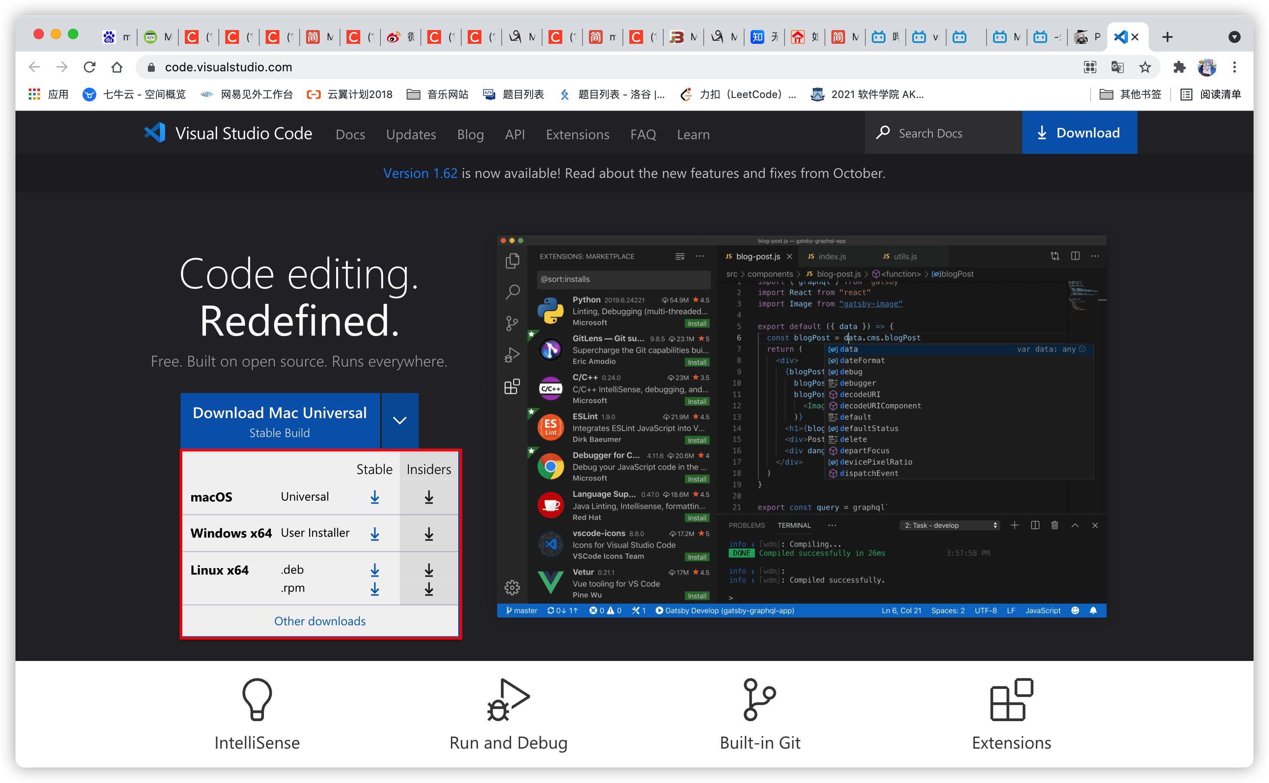Image resolution: width=1269 pixels, height=783 pixels.
Task: Click the Built-in Git label
Action: point(760,743)
